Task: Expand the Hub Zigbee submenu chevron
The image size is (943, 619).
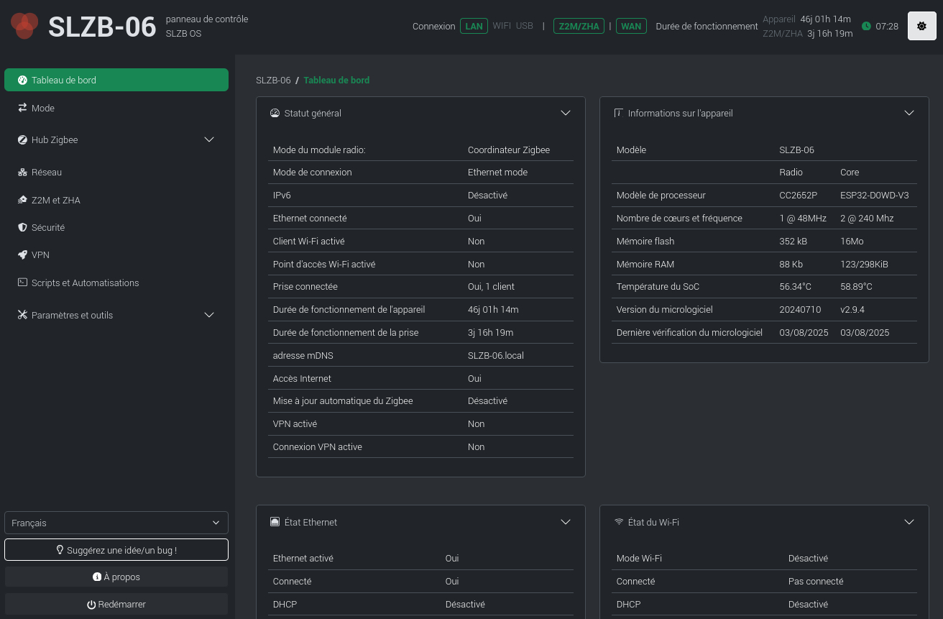Action: (x=209, y=139)
